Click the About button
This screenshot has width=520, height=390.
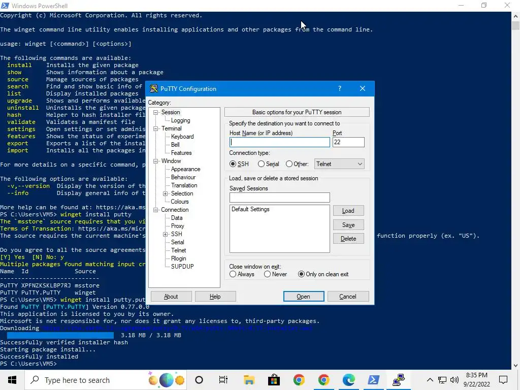click(171, 297)
